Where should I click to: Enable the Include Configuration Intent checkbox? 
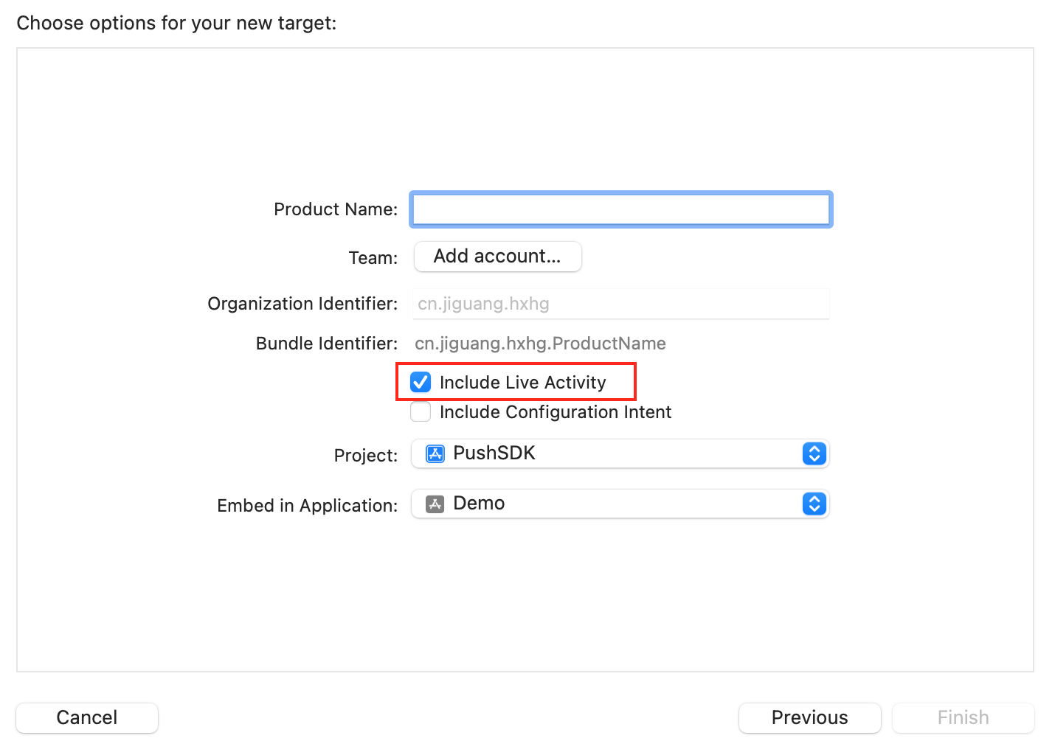tap(421, 411)
